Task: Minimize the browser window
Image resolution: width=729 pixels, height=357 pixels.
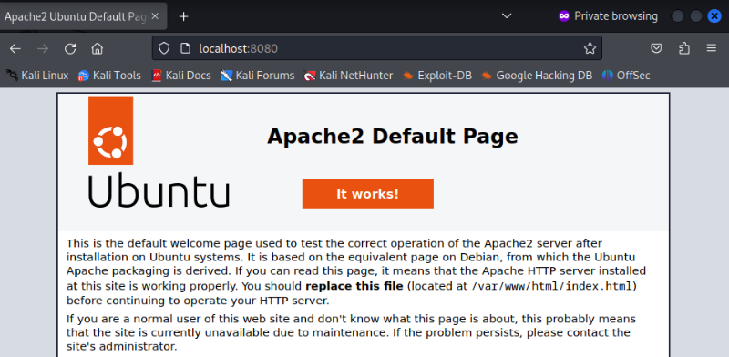Action: 677,16
